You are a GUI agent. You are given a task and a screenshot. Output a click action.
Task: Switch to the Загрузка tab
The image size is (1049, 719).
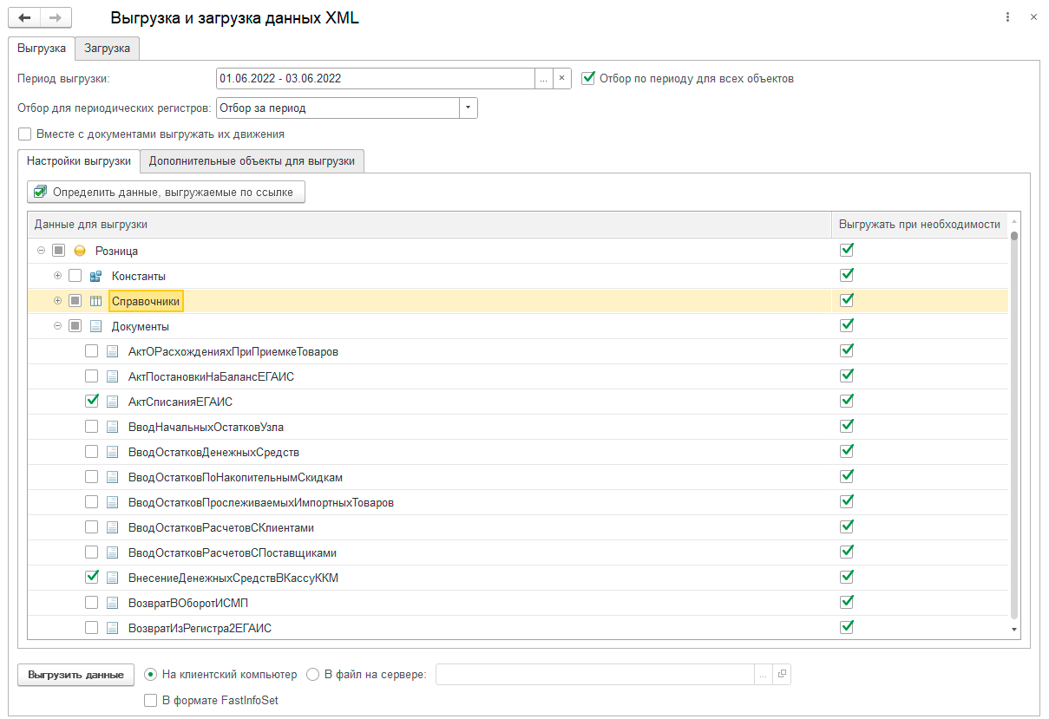coord(108,49)
